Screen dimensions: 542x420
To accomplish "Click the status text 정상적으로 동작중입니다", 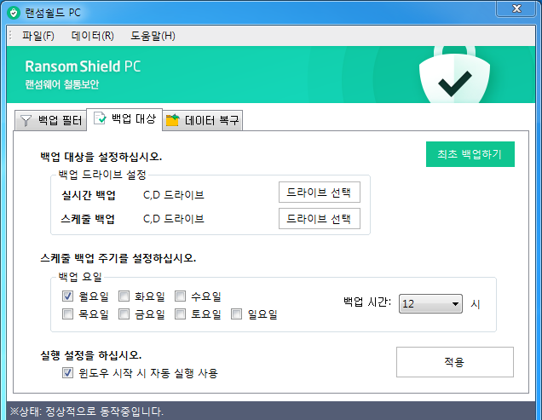I will pyautogui.click(x=104, y=411).
